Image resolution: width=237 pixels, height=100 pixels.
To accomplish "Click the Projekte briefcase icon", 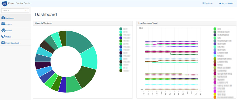I will (3, 23).
